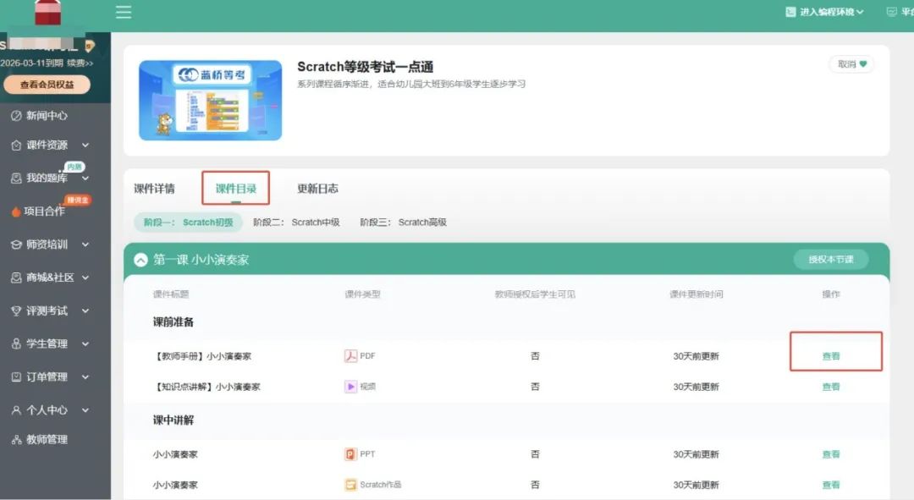914x500 pixels.
Task: Click the 进入编程环境 icon in top bar
Action: (x=790, y=12)
